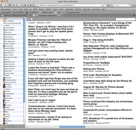Viewport: 136px width, 130px height.
Task: Select Jacqui Cheng in the sidebar
Action: [12, 48]
